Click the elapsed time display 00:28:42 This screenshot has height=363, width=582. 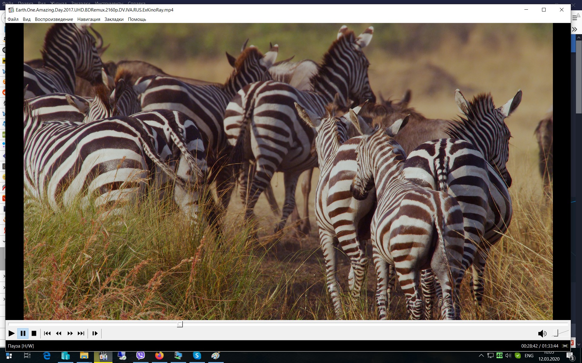pyautogui.click(x=529, y=346)
